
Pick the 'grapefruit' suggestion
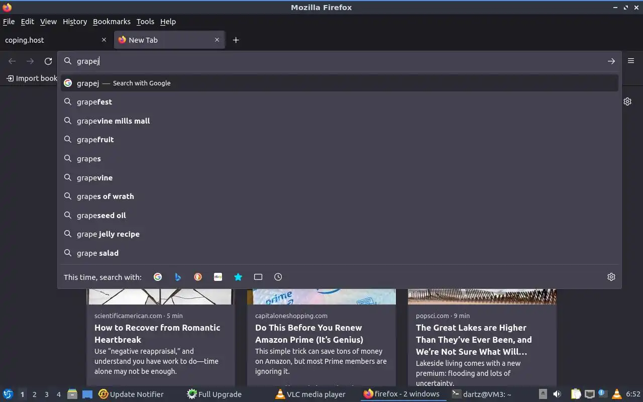[340, 140]
